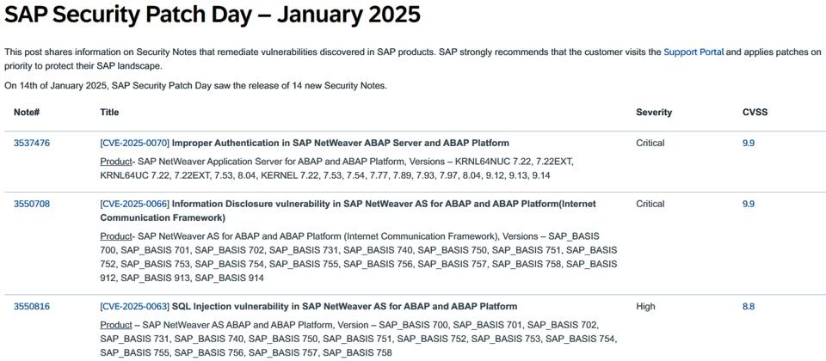This screenshot has height=361, width=826.
Task: Open security note 3537476
Action: pyautogui.click(x=32, y=143)
